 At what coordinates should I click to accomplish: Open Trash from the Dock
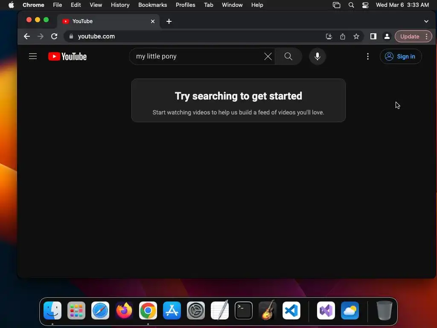pyautogui.click(x=385, y=310)
